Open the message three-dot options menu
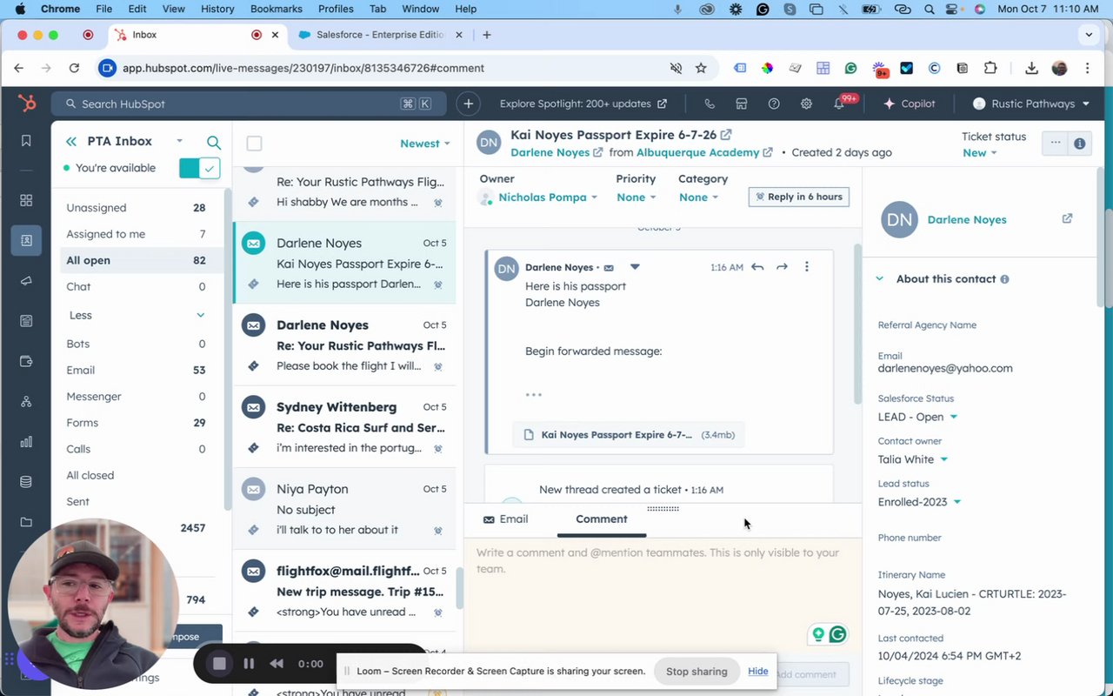Viewport: 1113px width, 696px height. tap(807, 267)
